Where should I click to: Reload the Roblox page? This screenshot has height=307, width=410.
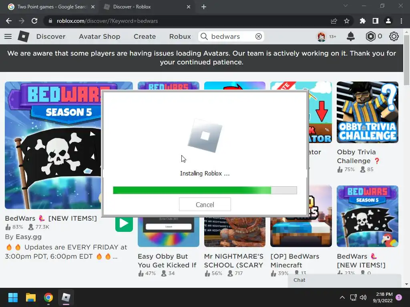[34, 21]
